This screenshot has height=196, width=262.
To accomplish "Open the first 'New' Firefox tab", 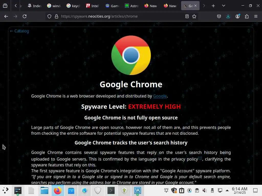I will tap(151, 6).
